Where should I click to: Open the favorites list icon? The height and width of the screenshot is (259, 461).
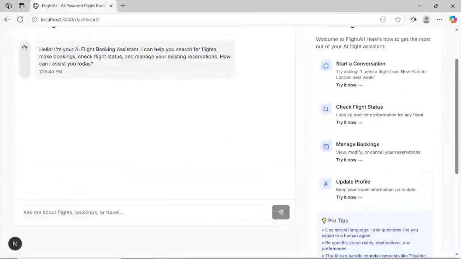tap(414, 19)
